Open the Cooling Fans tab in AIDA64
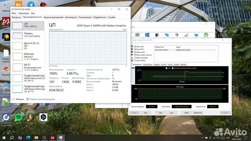 [x=148, y=64]
